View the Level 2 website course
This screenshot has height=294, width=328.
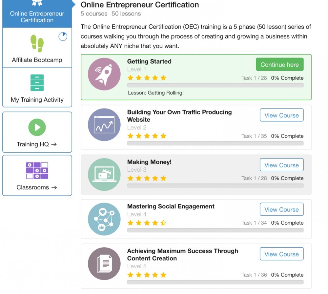pyautogui.click(x=281, y=115)
